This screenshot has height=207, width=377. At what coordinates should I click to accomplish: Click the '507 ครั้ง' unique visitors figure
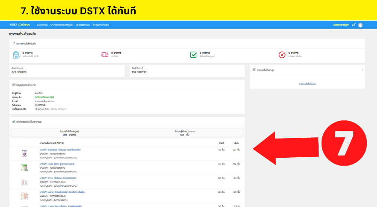185,135
